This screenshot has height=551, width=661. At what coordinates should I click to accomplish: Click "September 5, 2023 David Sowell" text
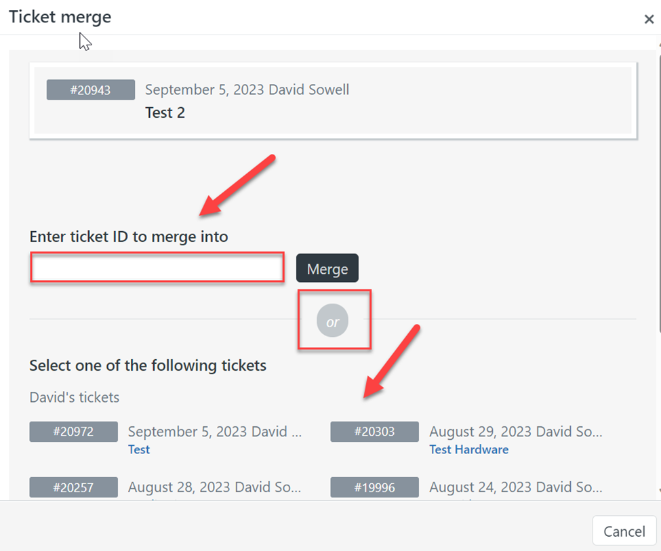tap(247, 89)
